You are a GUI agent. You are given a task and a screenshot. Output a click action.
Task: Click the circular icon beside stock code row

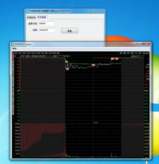pos(15,56)
